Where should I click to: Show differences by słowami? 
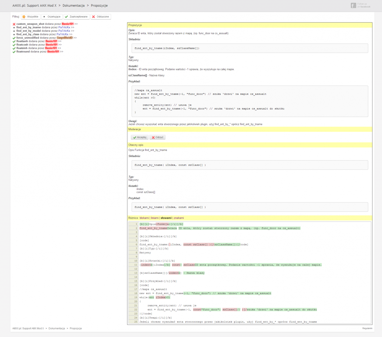pos(166,218)
